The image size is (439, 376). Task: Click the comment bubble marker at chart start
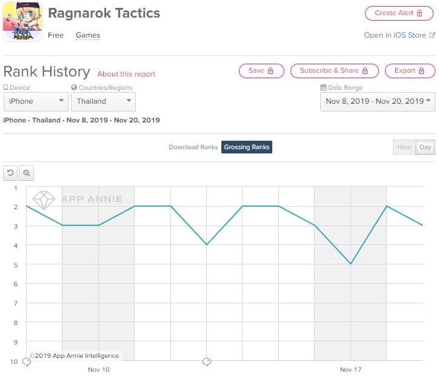tap(27, 361)
